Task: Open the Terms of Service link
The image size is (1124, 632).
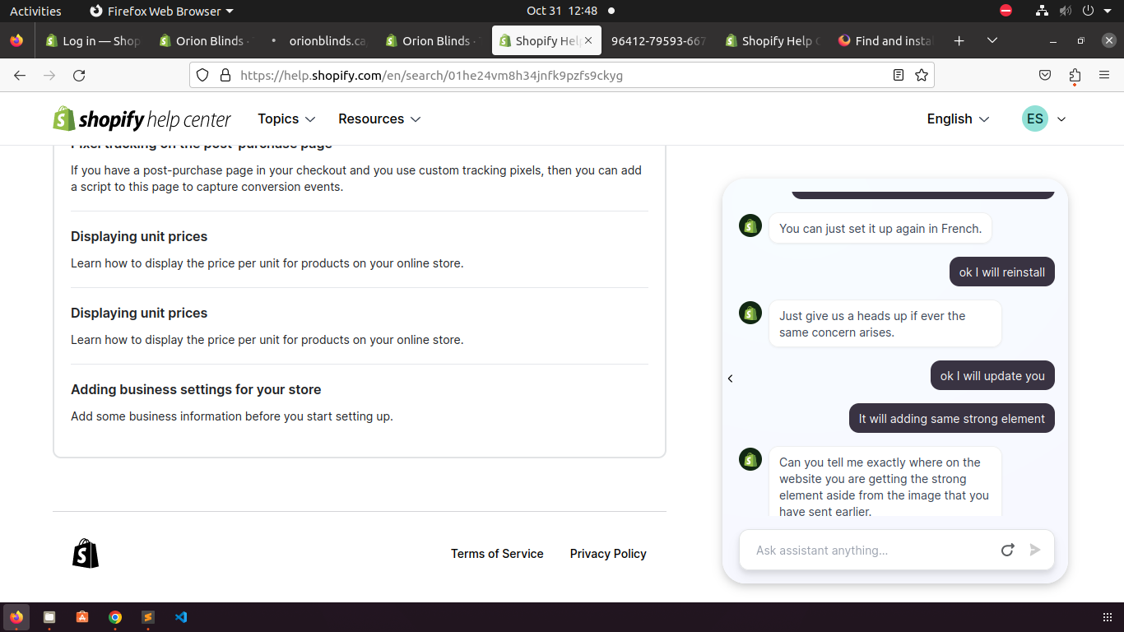Action: pyautogui.click(x=497, y=554)
